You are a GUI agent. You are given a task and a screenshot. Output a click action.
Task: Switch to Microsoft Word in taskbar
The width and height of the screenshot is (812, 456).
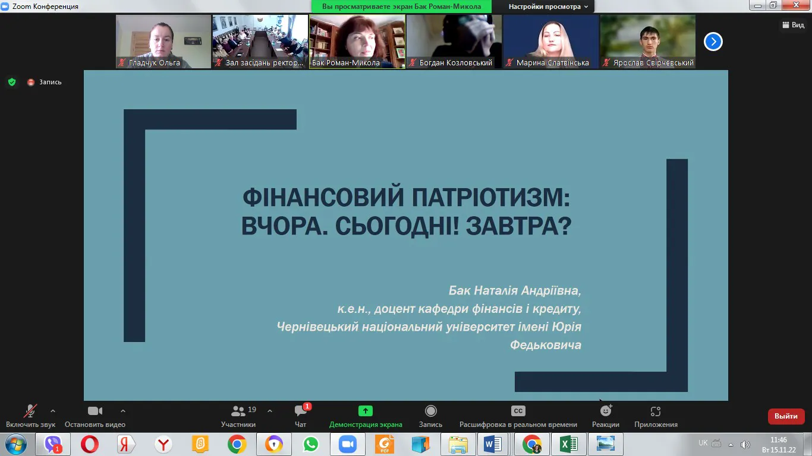tap(494, 444)
